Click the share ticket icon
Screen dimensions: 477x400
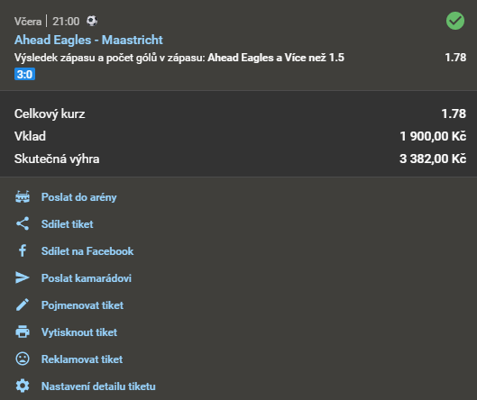(x=23, y=223)
